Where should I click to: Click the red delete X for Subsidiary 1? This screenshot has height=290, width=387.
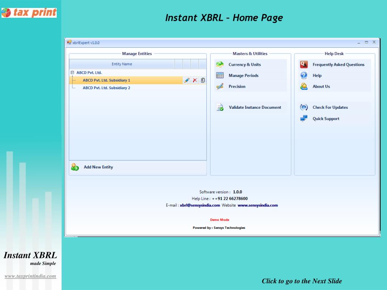pyautogui.click(x=195, y=80)
